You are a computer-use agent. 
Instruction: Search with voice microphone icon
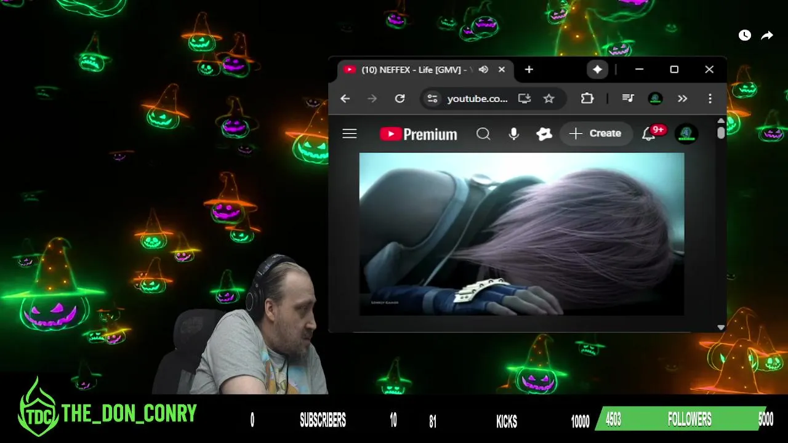tap(514, 134)
